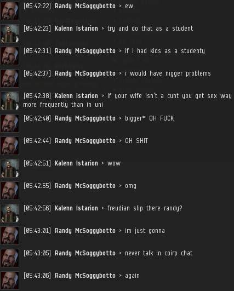This screenshot has height=291, width=234.
Task: Click the Randy McSoggybotto name at 05:43:01
Action: coord(85,231)
